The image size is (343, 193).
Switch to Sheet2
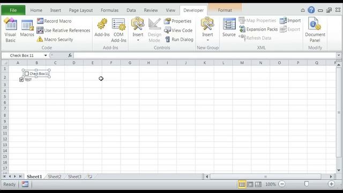(x=55, y=176)
